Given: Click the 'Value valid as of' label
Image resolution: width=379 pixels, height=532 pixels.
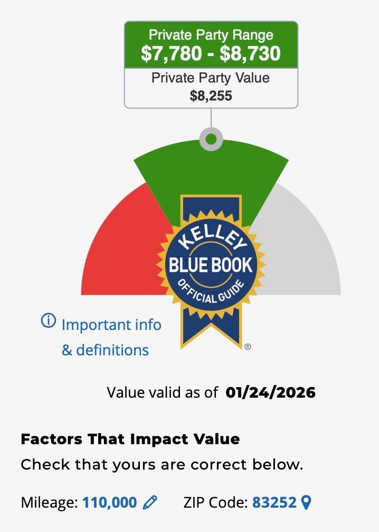Looking at the screenshot, I should pos(163,392).
